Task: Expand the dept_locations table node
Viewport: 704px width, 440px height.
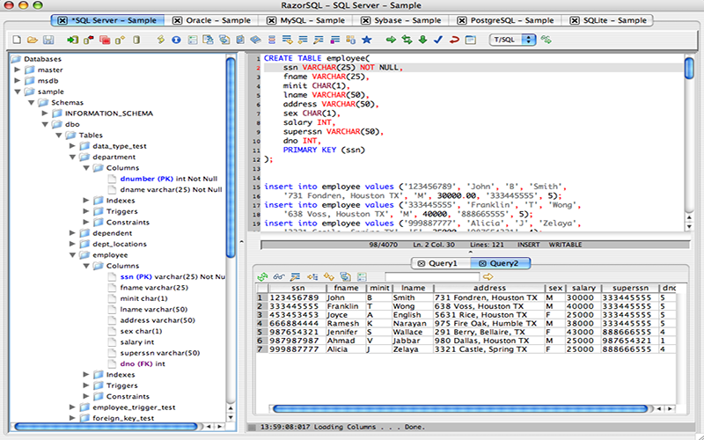Action: point(72,244)
